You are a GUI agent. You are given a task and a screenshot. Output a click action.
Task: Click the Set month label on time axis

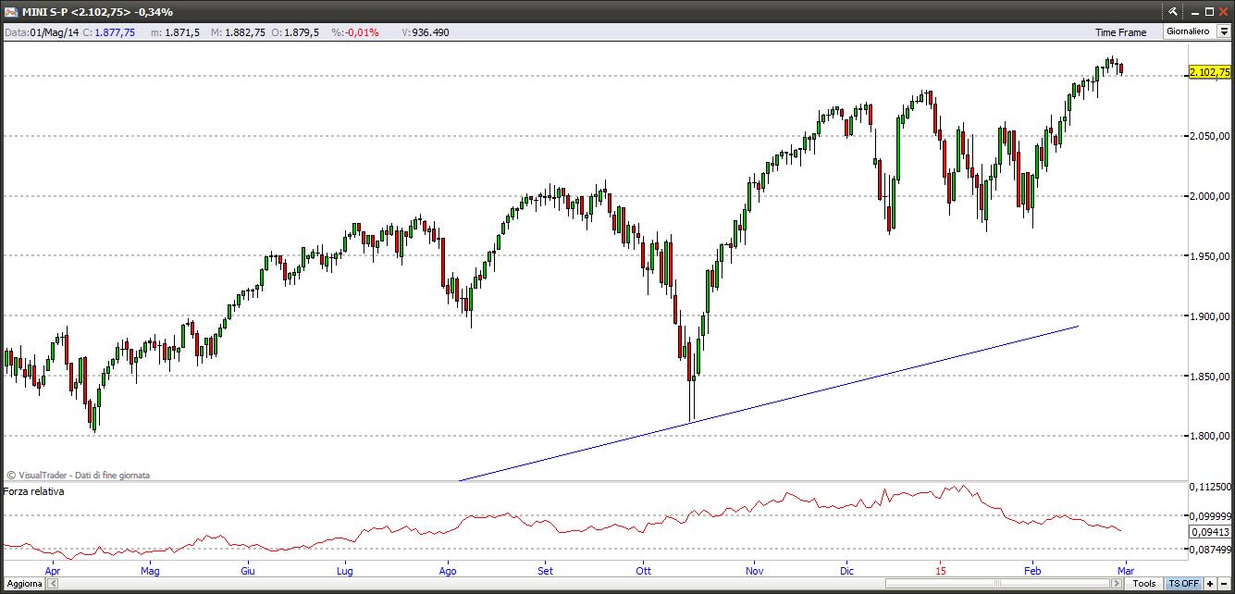coord(546,571)
